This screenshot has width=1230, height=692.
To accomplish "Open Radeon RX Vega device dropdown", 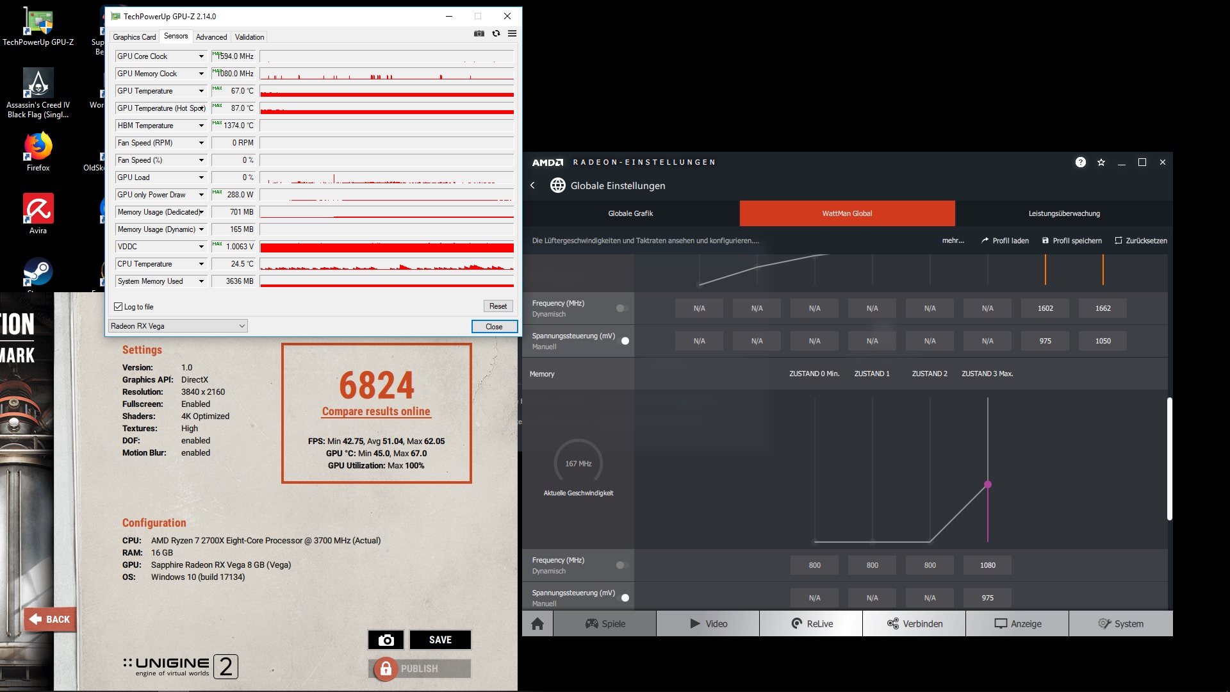I will [177, 326].
